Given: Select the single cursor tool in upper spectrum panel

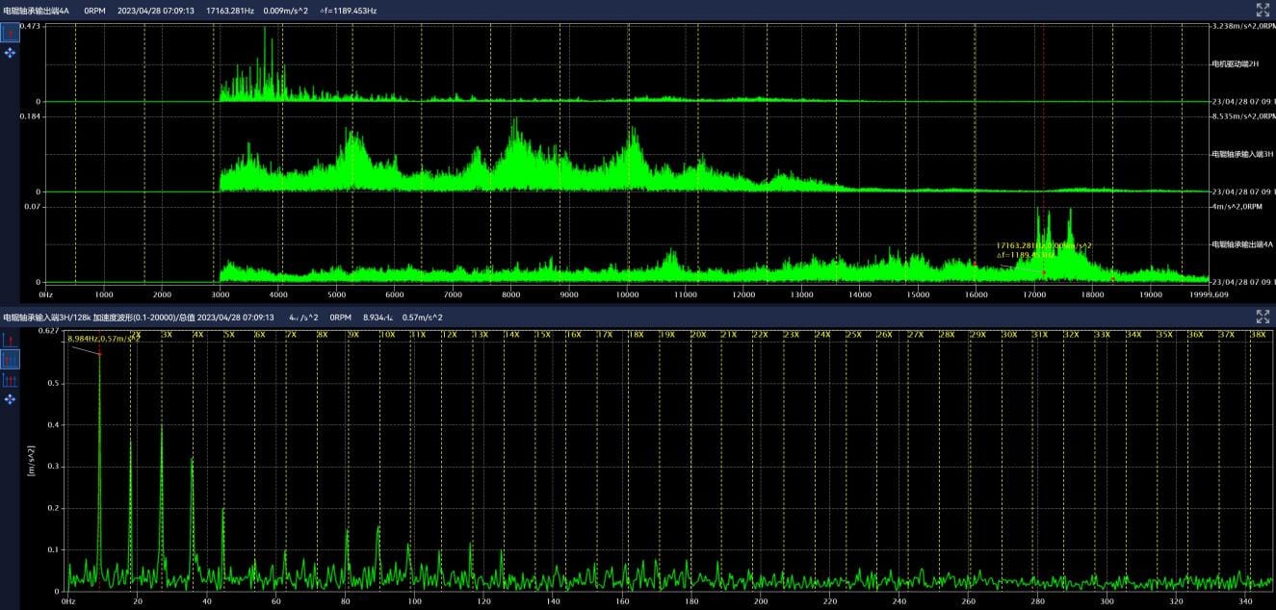Looking at the screenshot, I should point(11,34).
